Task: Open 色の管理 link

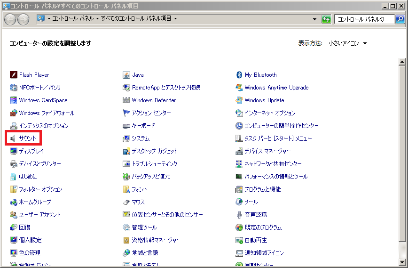Action: coord(30,253)
